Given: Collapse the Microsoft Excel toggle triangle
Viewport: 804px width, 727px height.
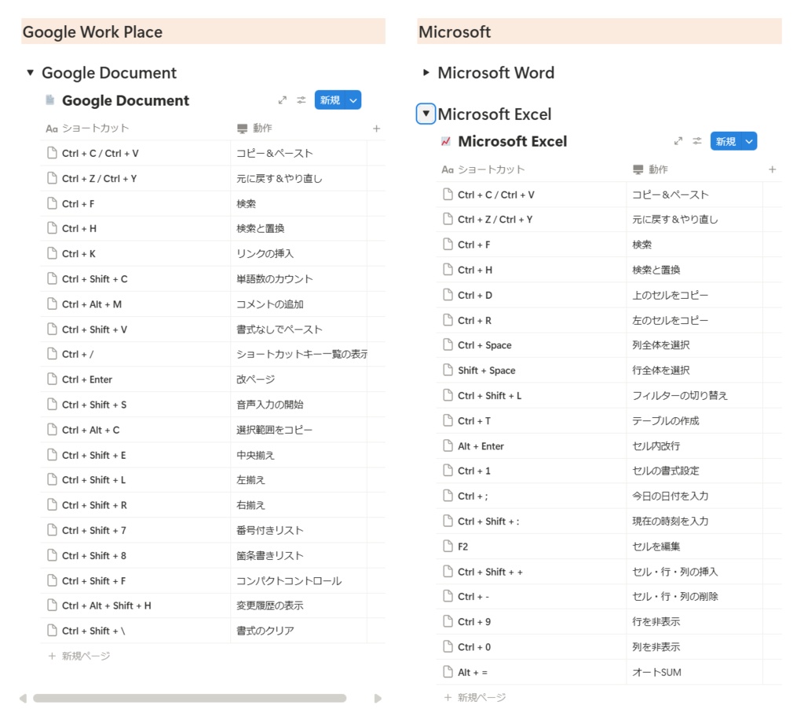Looking at the screenshot, I should point(425,113).
